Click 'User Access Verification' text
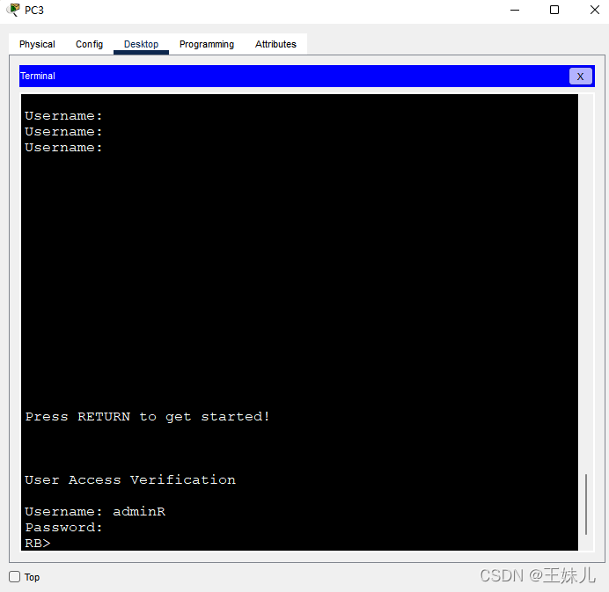This screenshot has width=609, height=592. [130, 479]
